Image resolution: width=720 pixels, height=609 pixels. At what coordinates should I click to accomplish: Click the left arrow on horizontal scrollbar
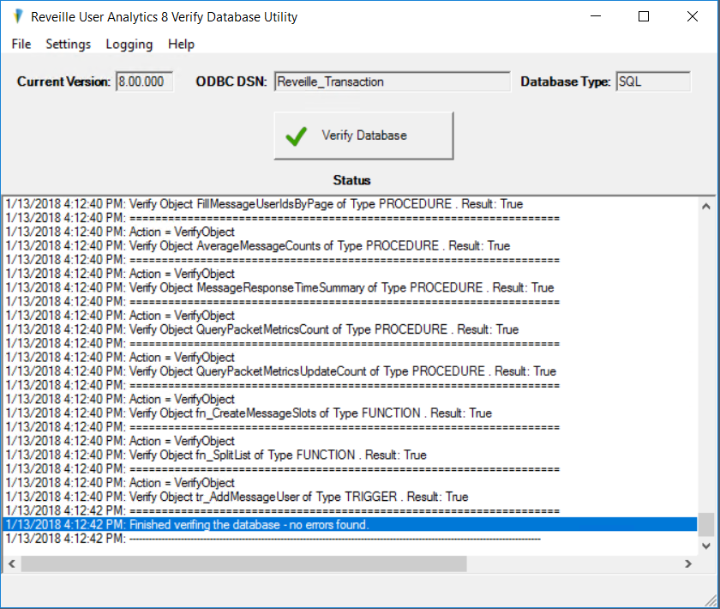(x=10, y=564)
